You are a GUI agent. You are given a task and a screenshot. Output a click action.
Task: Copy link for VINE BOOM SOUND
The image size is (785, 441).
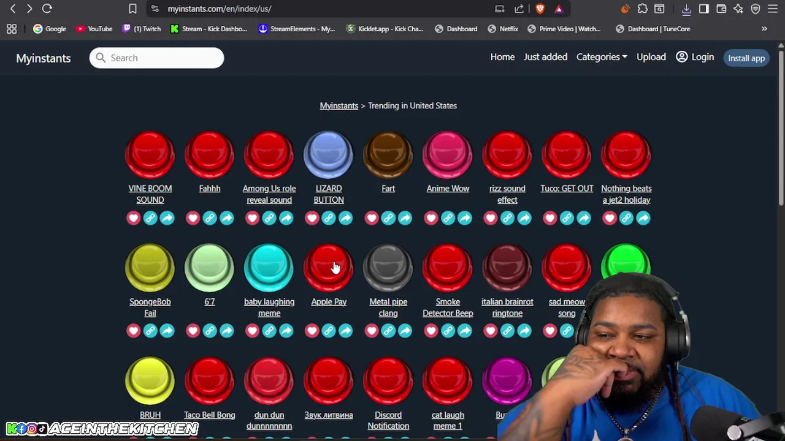pyautogui.click(x=150, y=218)
